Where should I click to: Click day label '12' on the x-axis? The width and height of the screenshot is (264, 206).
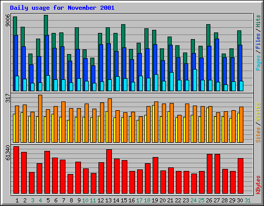(x=101, y=200)
